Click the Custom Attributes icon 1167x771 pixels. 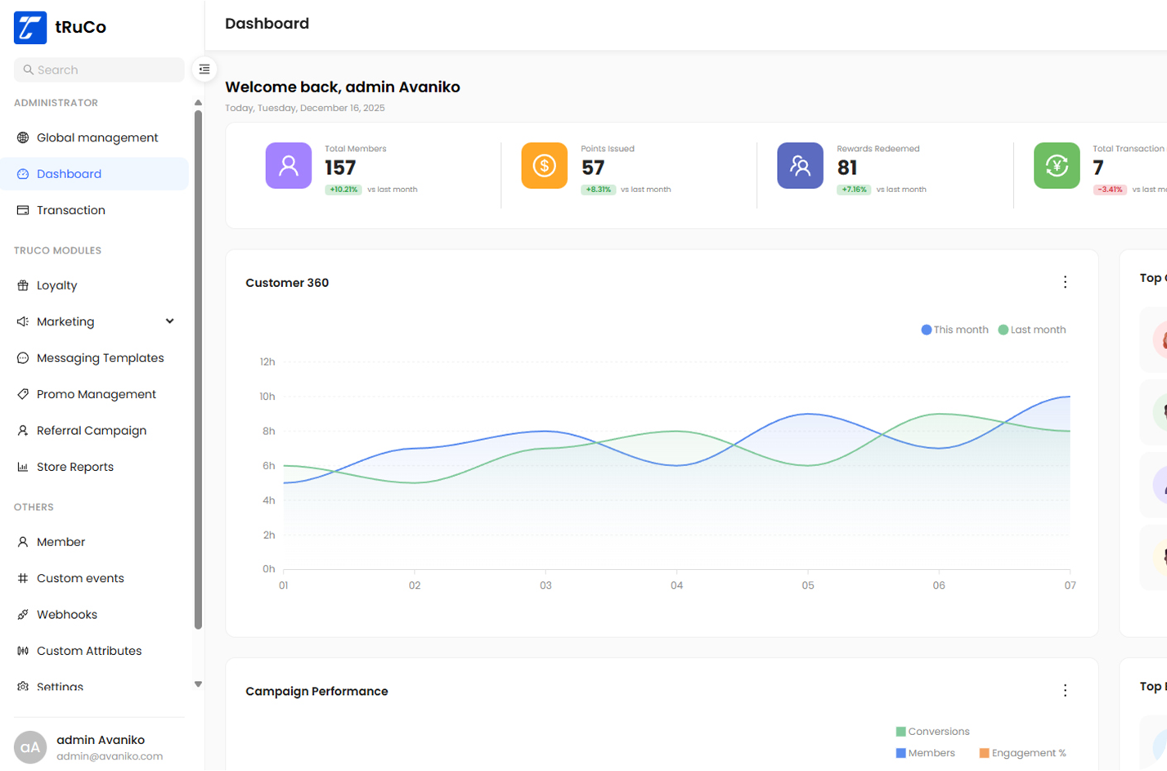click(22, 650)
